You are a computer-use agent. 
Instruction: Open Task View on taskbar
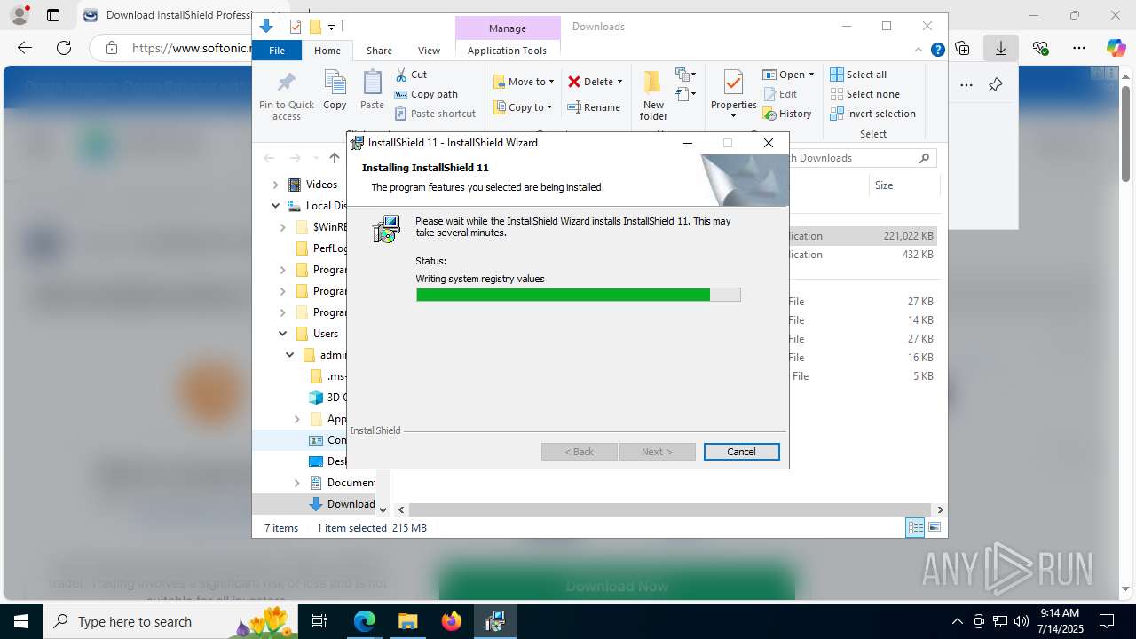coord(320,621)
